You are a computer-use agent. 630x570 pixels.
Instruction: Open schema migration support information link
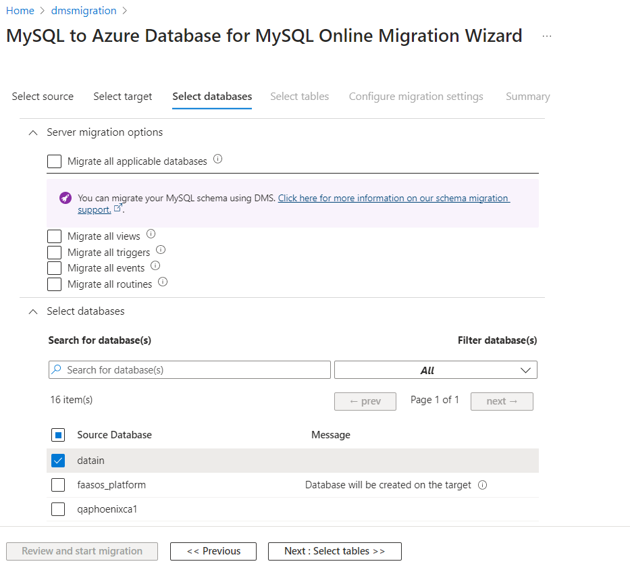tap(394, 199)
